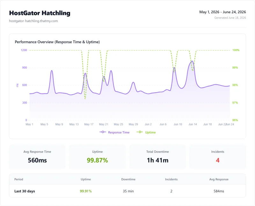Click the HostGator Hatchling title
The width and height of the screenshot is (255, 206).
point(40,13)
